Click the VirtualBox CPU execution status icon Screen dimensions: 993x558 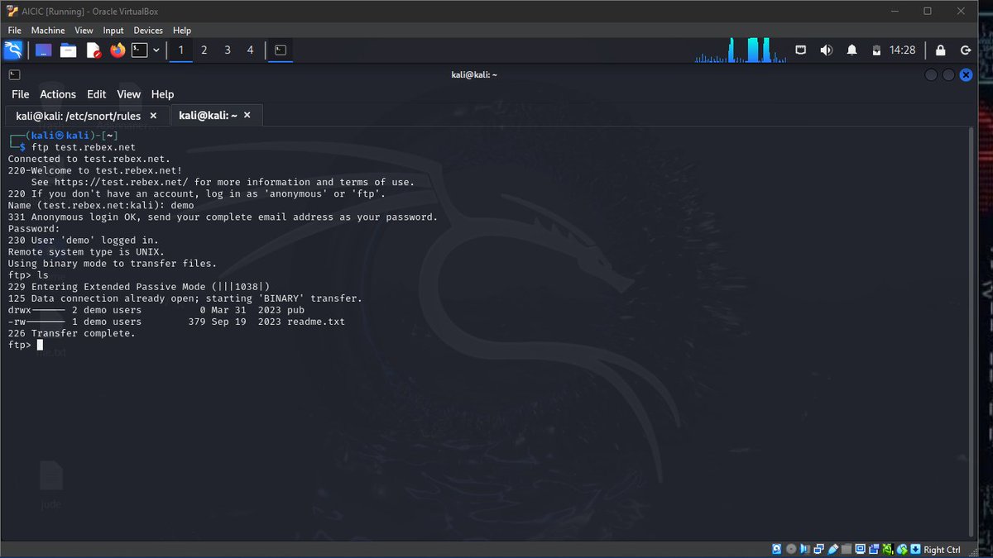tap(888, 549)
